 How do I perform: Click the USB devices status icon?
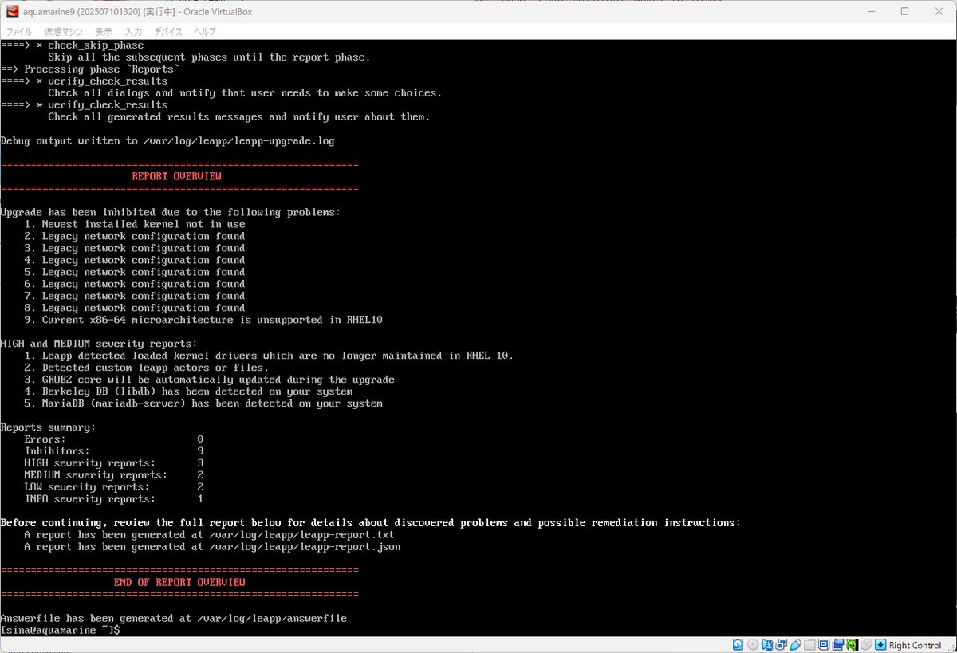pos(795,645)
